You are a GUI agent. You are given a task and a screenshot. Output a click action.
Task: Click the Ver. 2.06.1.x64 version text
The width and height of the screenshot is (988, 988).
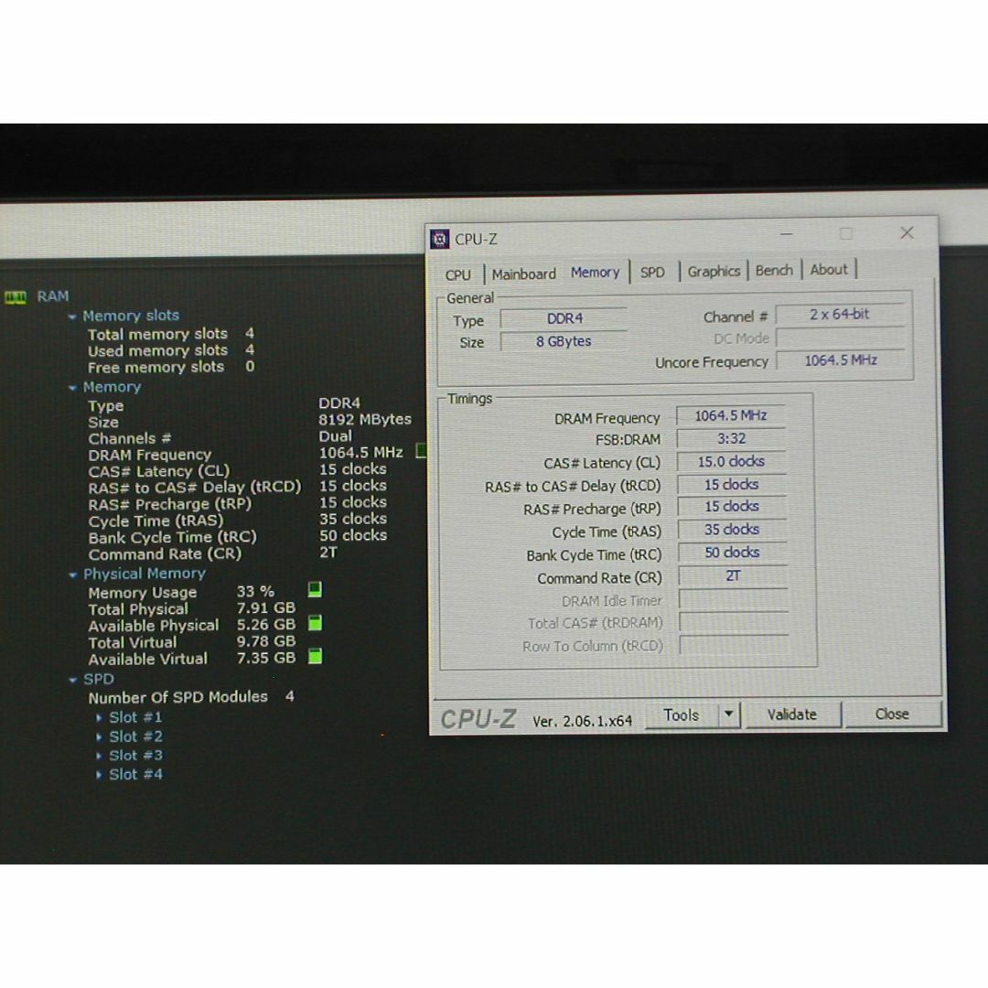(582, 722)
